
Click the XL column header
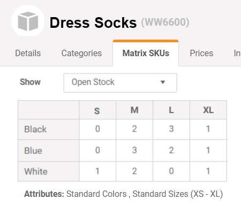click(208, 110)
